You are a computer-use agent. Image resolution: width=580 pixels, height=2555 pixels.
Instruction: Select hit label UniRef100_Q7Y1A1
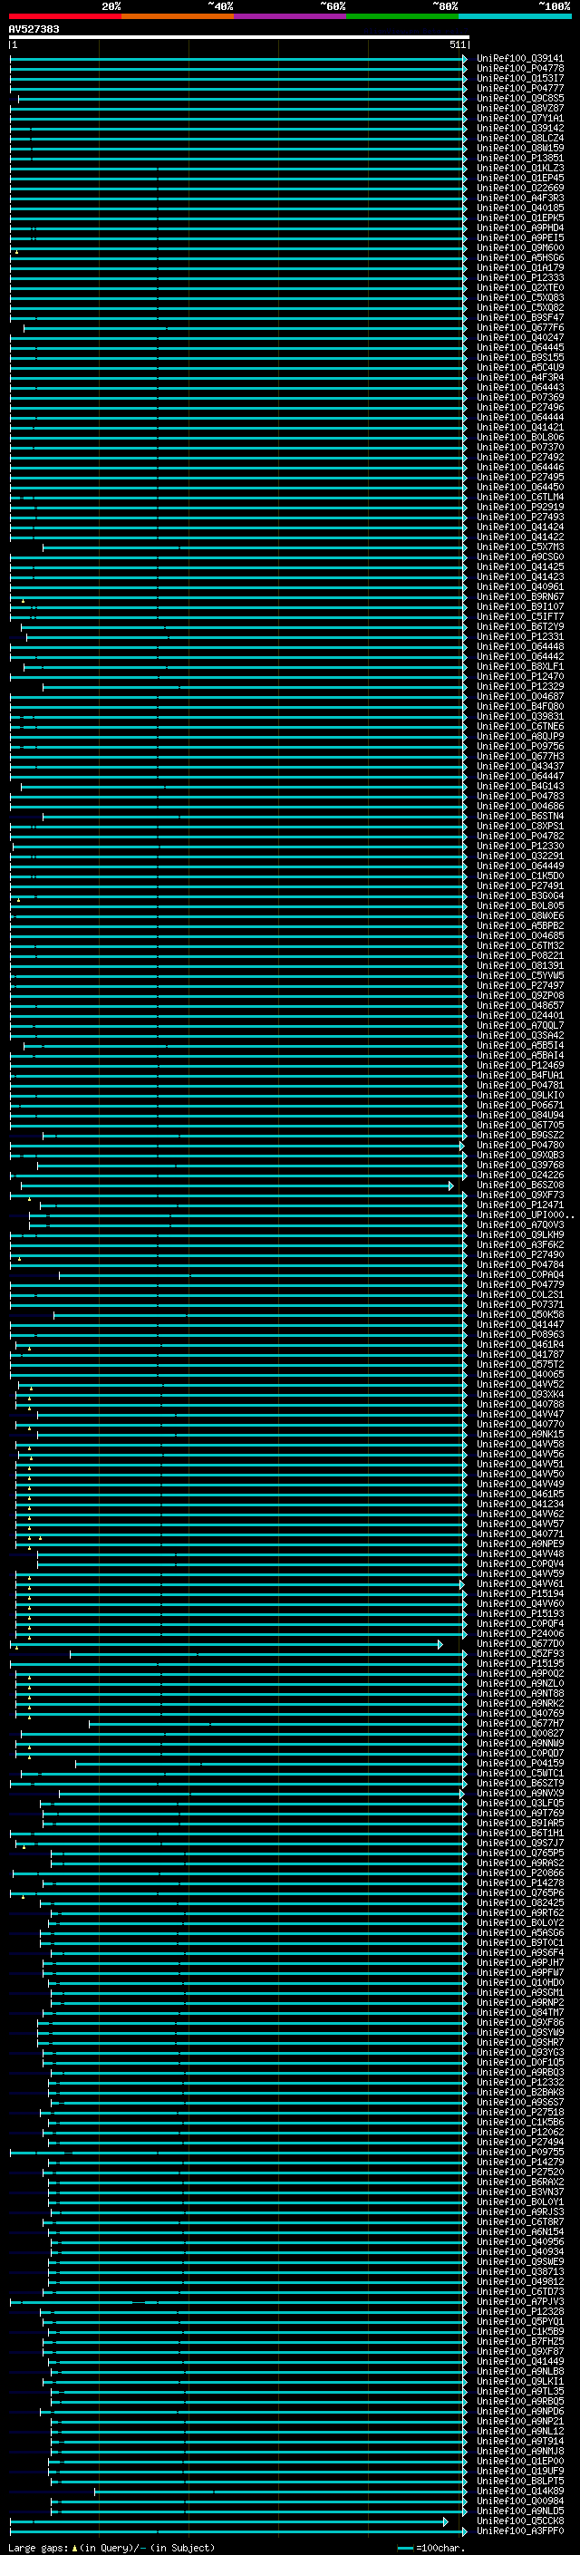click(519, 118)
